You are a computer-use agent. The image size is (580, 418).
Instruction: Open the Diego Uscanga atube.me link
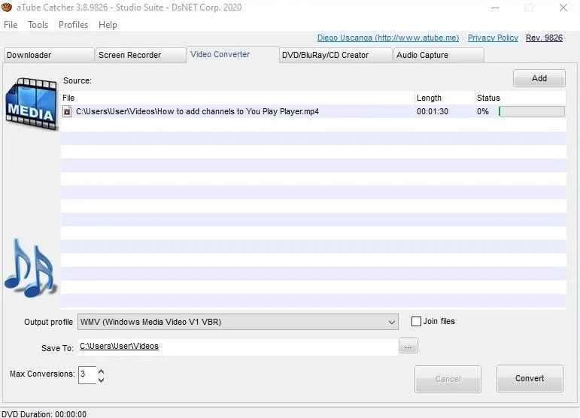pyautogui.click(x=388, y=38)
